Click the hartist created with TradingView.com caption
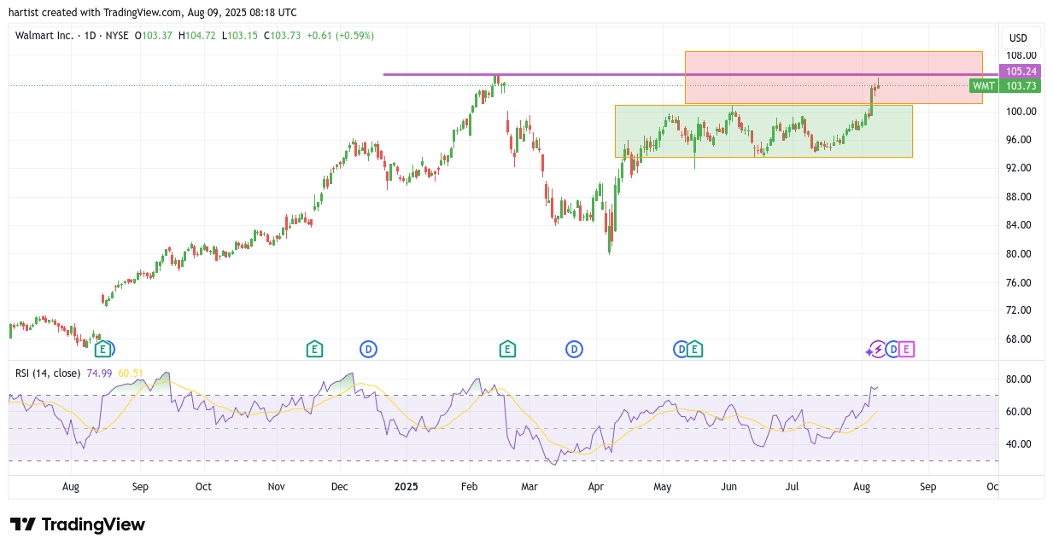The width and height of the screenshot is (1053, 550). coord(153,12)
